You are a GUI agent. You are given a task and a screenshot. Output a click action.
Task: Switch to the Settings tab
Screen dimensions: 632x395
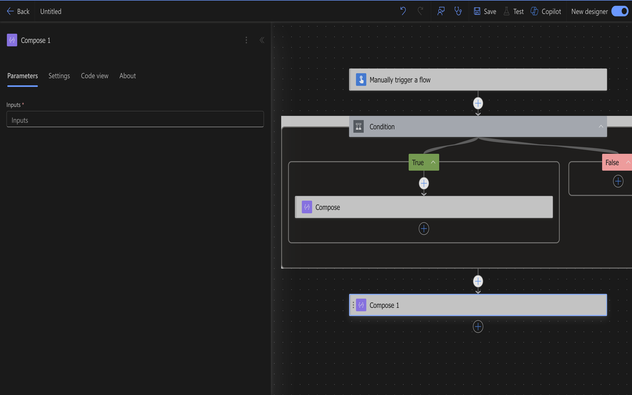pos(59,76)
